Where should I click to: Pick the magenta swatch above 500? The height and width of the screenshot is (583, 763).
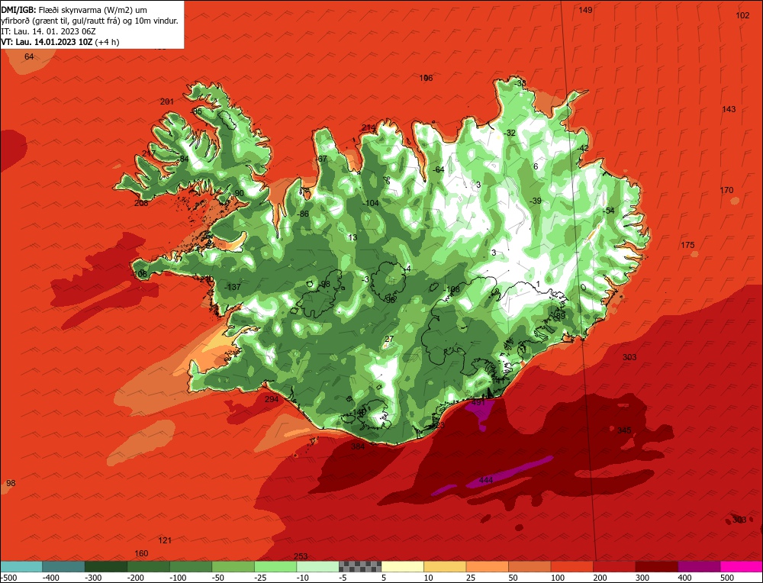click(741, 566)
